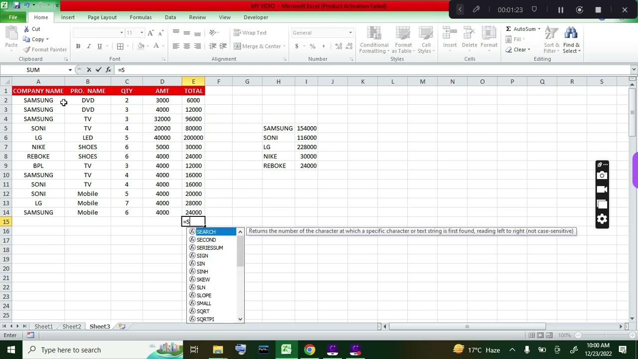638x359 pixels.
Task: Switch to the Formulas tab
Action: (x=141, y=17)
